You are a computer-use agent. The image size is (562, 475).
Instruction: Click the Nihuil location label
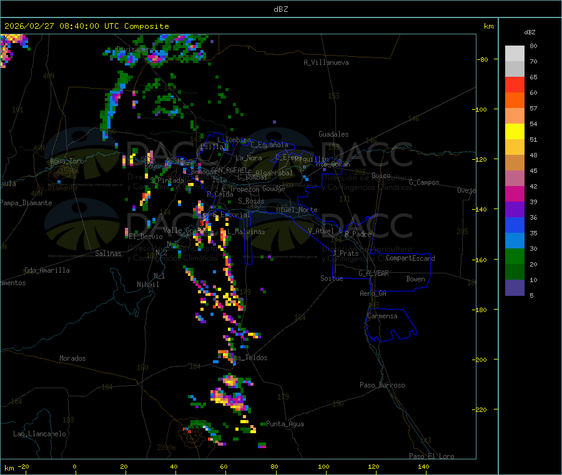(147, 285)
